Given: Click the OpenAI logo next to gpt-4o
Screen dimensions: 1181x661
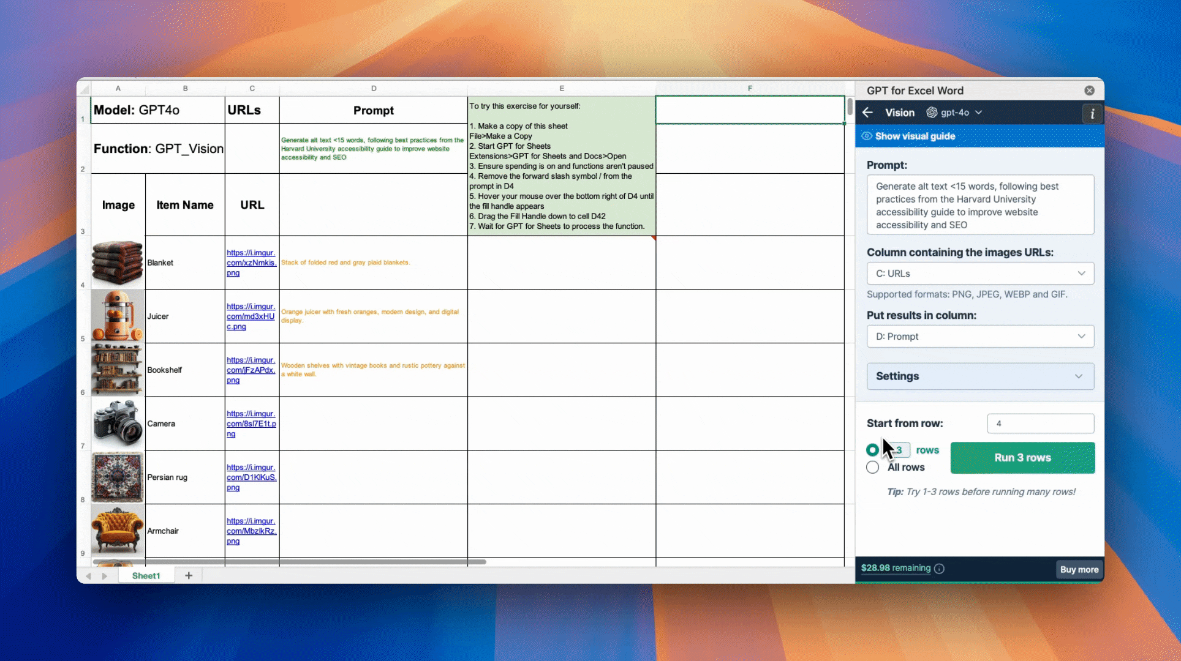Looking at the screenshot, I should [x=932, y=113].
